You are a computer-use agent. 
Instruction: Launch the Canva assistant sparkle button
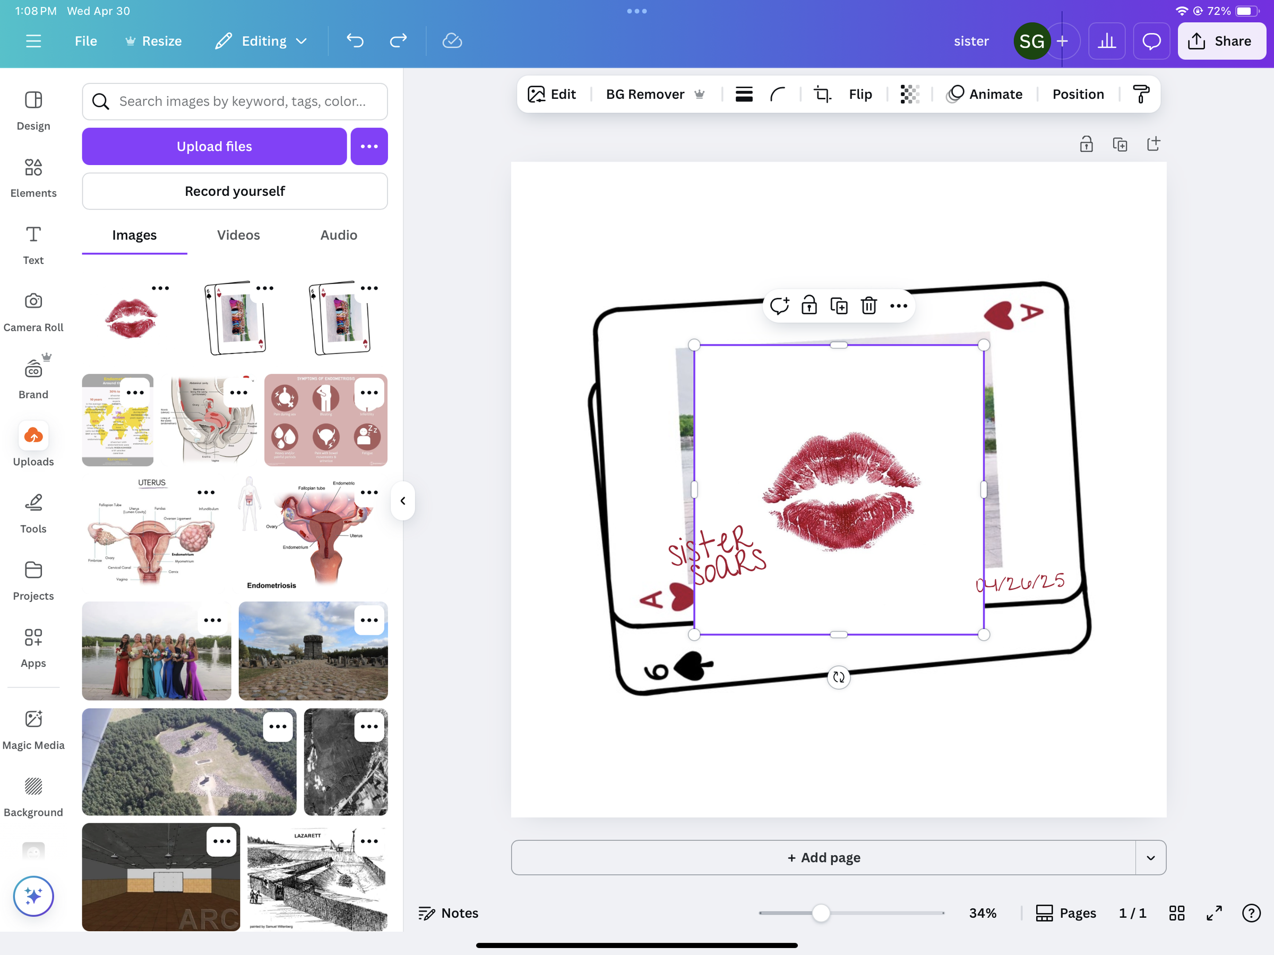[x=33, y=896]
